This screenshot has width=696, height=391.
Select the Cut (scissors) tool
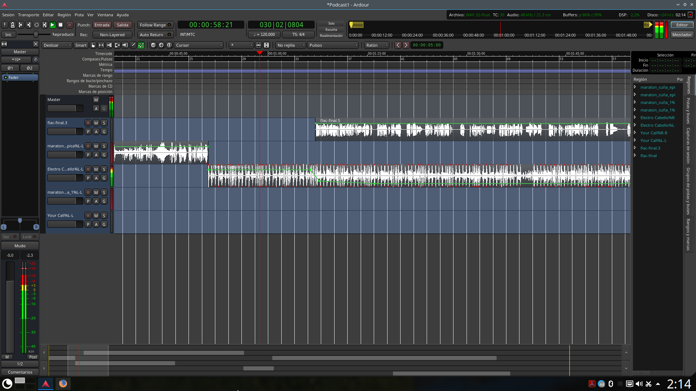(x=109, y=45)
